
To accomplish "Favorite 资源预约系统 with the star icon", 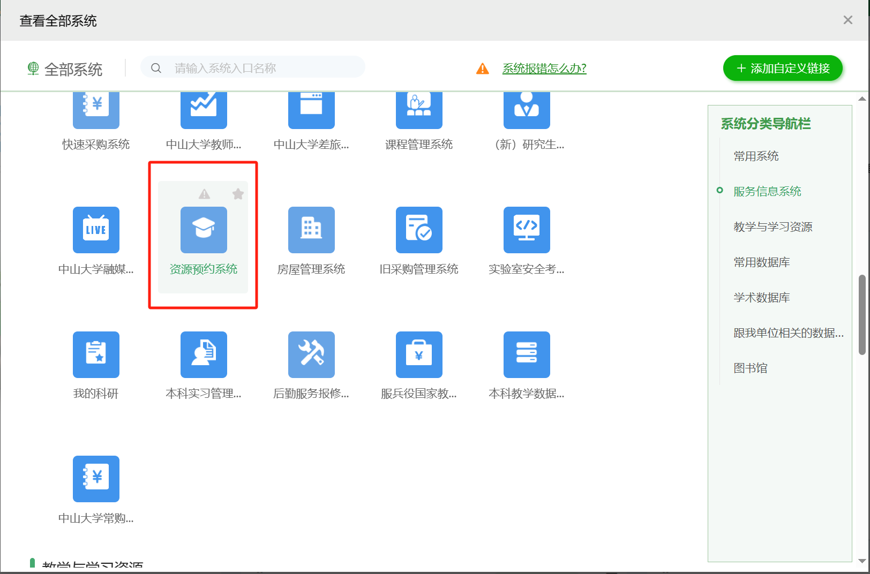I will click(238, 194).
